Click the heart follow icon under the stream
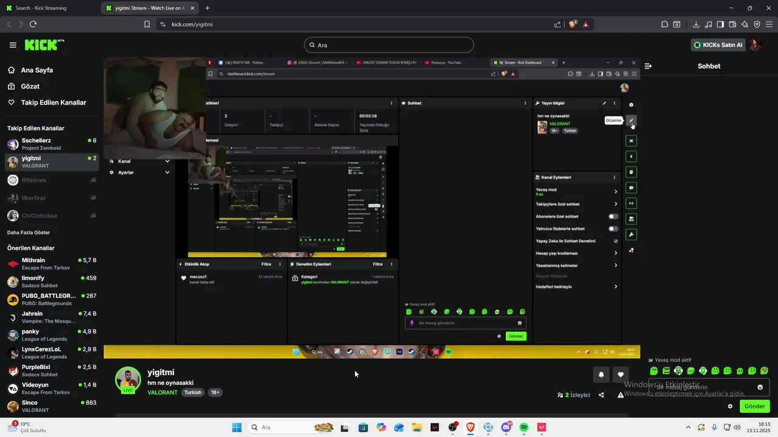Viewport: 778px width, 437px height. click(620, 374)
